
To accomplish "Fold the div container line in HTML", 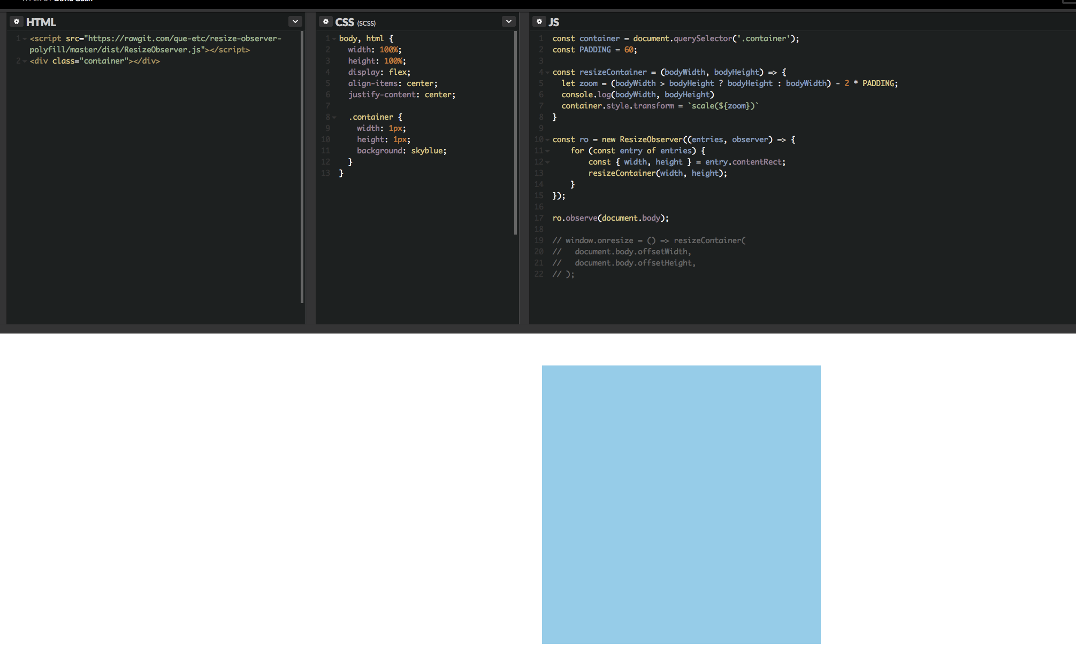I will tap(25, 61).
